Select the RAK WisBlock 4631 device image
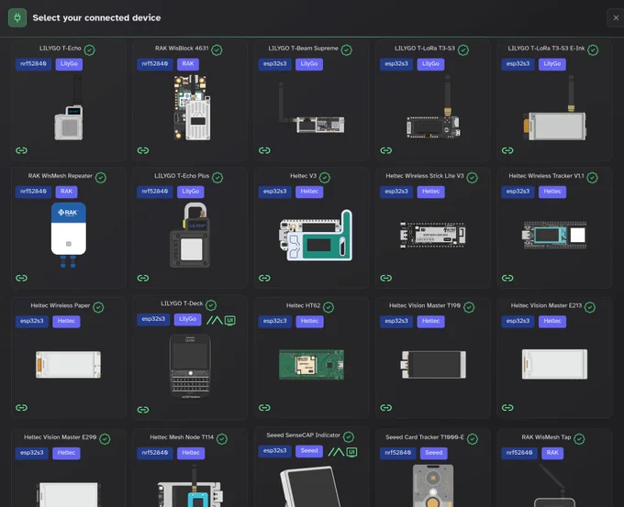The width and height of the screenshot is (624, 507). pyautogui.click(x=192, y=108)
